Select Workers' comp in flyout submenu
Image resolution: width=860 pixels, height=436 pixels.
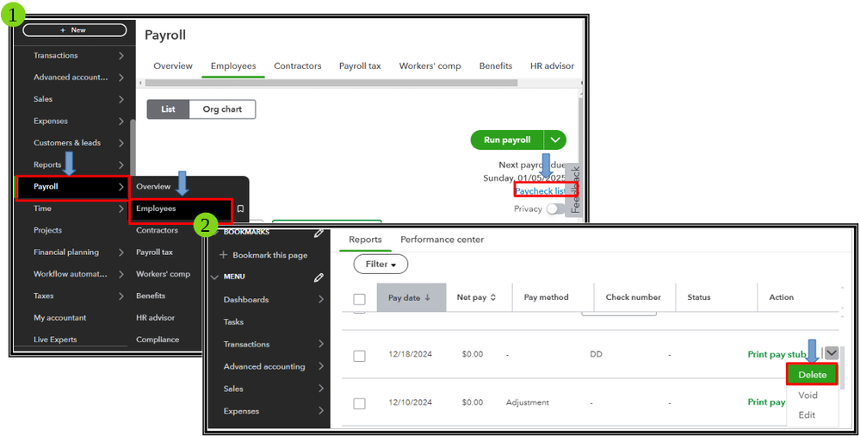coord(163,274)
